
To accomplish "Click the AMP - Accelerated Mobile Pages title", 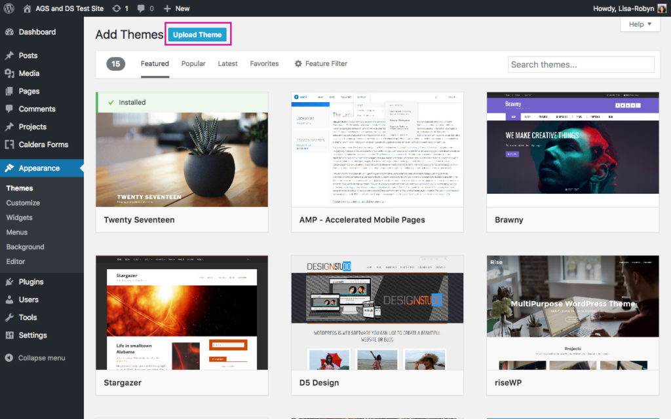I will click(x=362, y=220).
